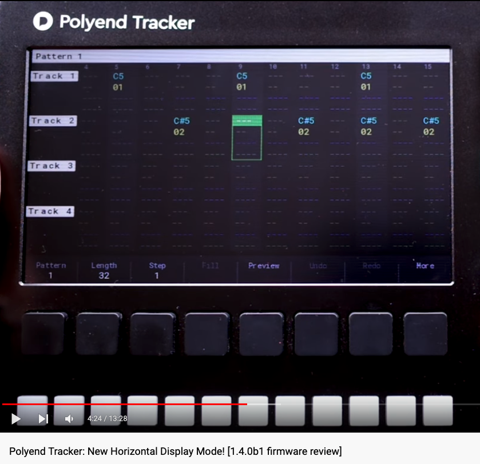The height and width of the screenshot is (464, 480).
Task: Select the Track 4 label
Action: point(50,211)
